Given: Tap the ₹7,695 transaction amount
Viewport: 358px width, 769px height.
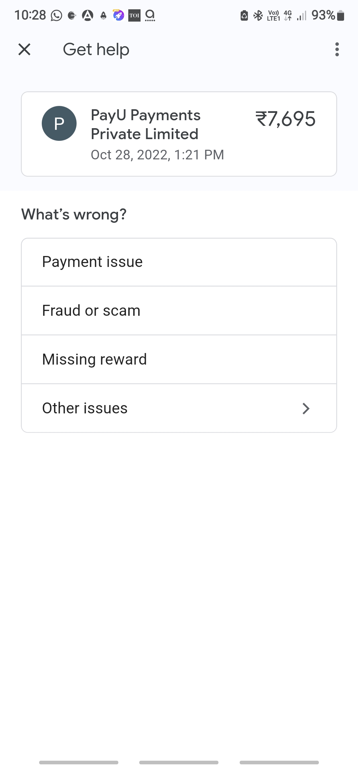Looking at the screenshot, I should point(285,119).
